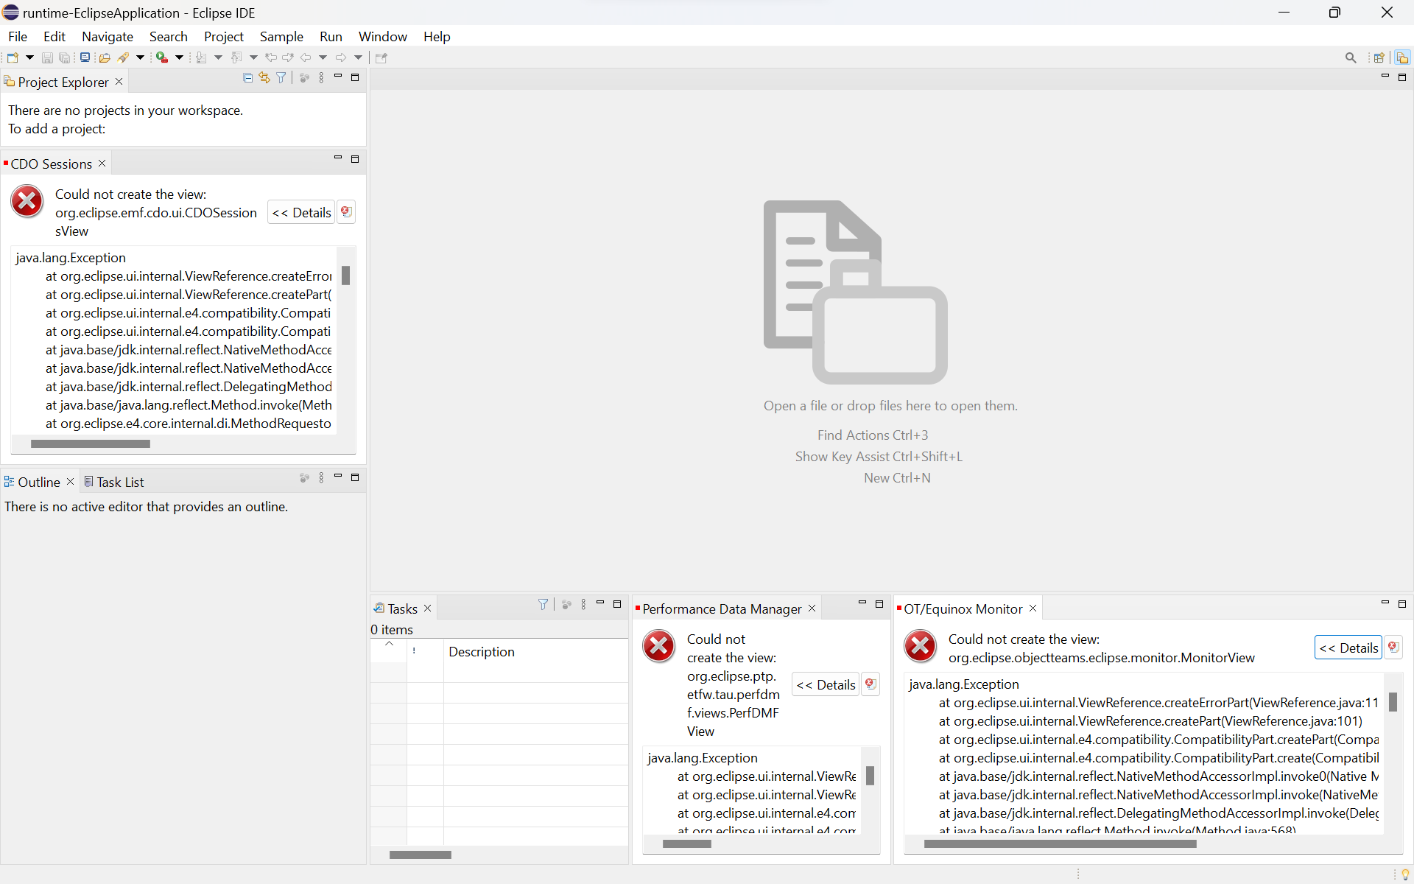Image resolution: width=1414 pixels, height=884 pixels.
Task: Click the Next Annotation toolbar icon
Action: 201,57
